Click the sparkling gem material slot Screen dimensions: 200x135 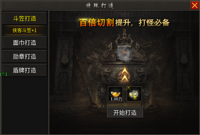tap(134, 94)
